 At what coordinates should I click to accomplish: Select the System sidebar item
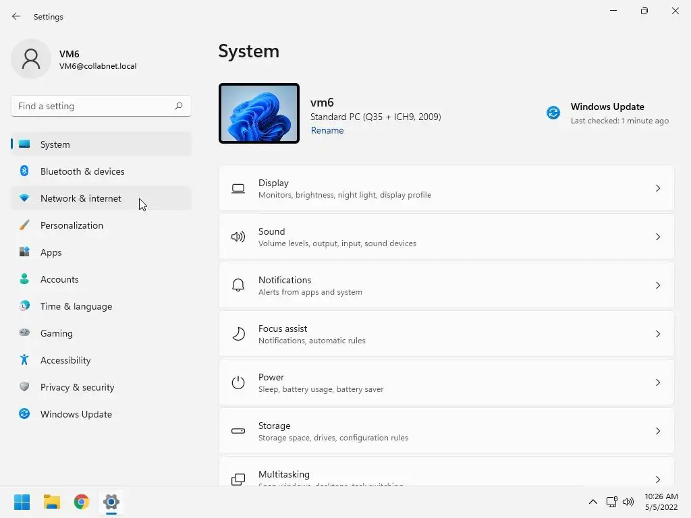101,144
